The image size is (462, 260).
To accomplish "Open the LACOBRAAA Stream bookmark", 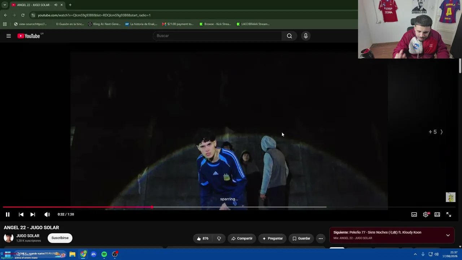I will (253, 24).
